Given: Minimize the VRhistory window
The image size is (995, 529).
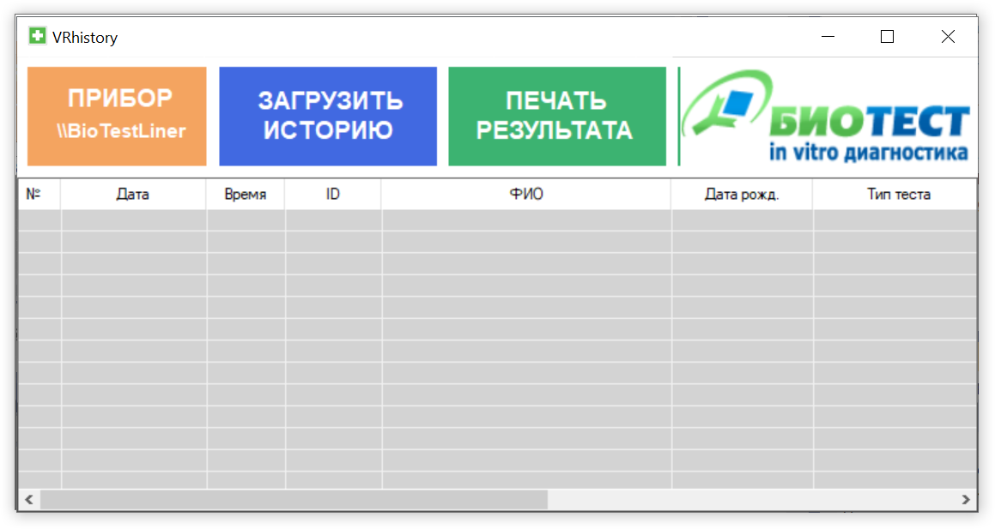Looking at the screenshot, I should [x=828, y=37].
